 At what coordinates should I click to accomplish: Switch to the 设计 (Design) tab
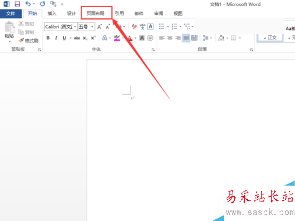(71, 14)
